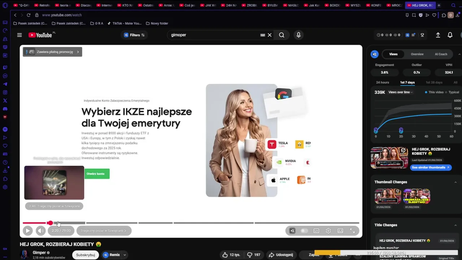This screenshot has height=260, width=462.
Task: Click the vidIQ trophy icon in header
Action: (422, 35)
